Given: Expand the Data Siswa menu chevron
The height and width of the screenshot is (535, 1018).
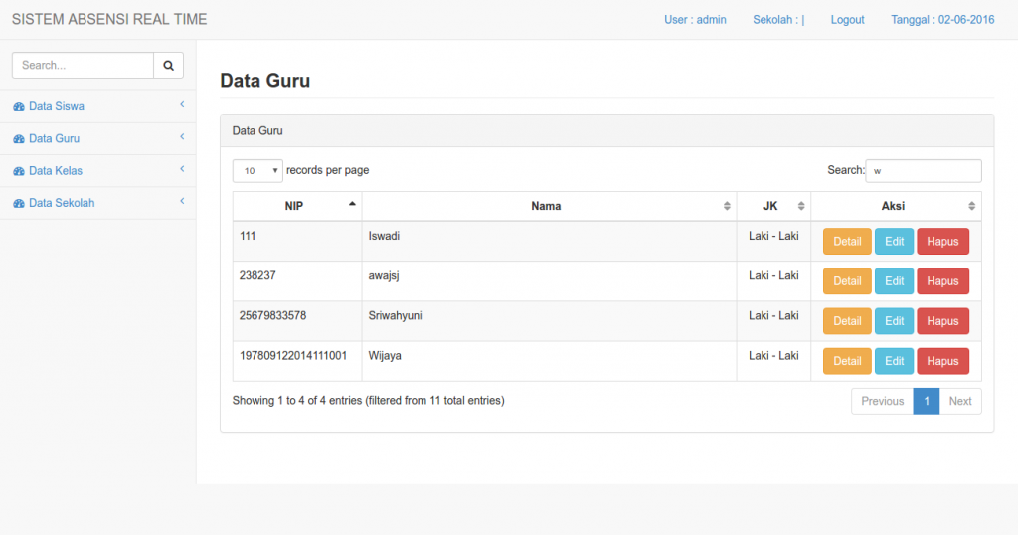Looking at the screenshot, I should (182, 104).
